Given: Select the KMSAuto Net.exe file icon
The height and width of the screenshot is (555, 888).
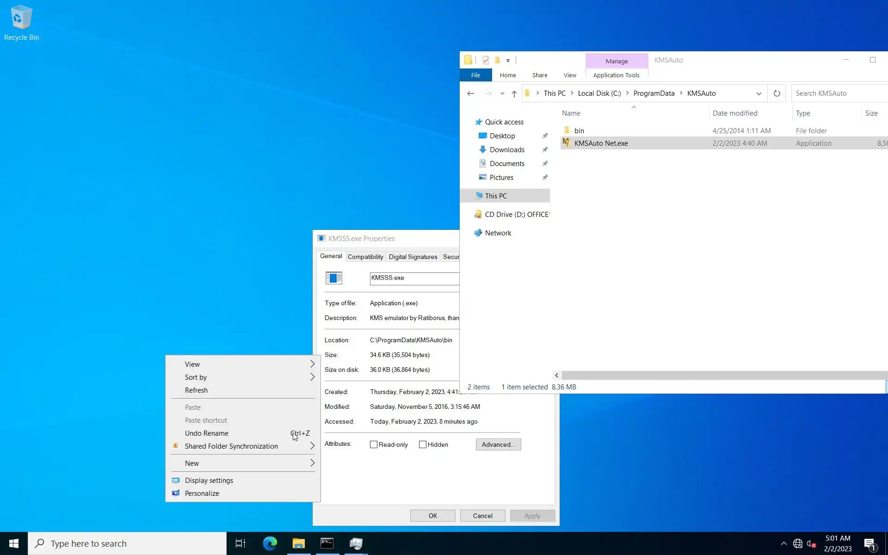Looking at the screenshot, I should tap(567, 143).
